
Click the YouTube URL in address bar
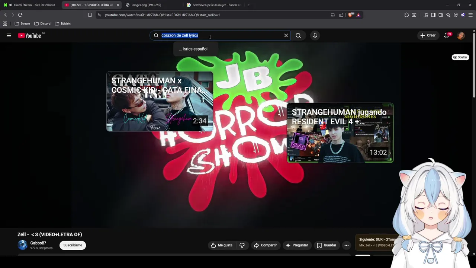pos(162,15)
